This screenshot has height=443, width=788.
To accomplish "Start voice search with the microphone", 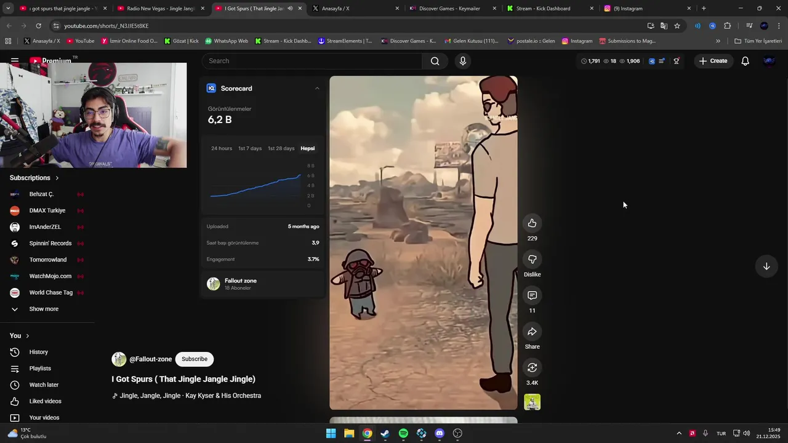I will point(463,61).
